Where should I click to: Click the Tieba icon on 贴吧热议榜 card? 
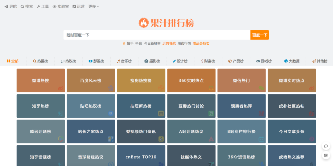(x=111, y=114)
